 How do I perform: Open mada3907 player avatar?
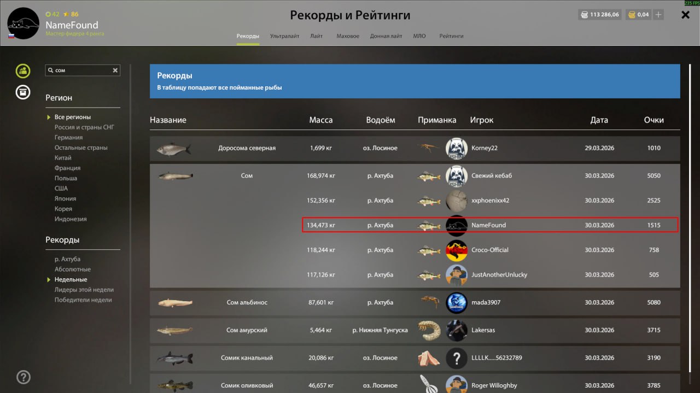click(456, 302)
